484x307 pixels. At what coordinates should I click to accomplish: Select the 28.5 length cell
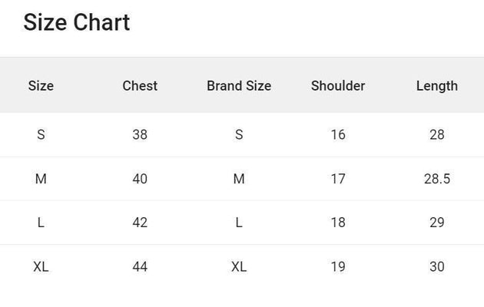pos(436,180)
